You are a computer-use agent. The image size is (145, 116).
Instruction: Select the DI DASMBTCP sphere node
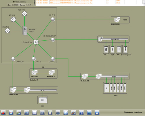point(53,40)
